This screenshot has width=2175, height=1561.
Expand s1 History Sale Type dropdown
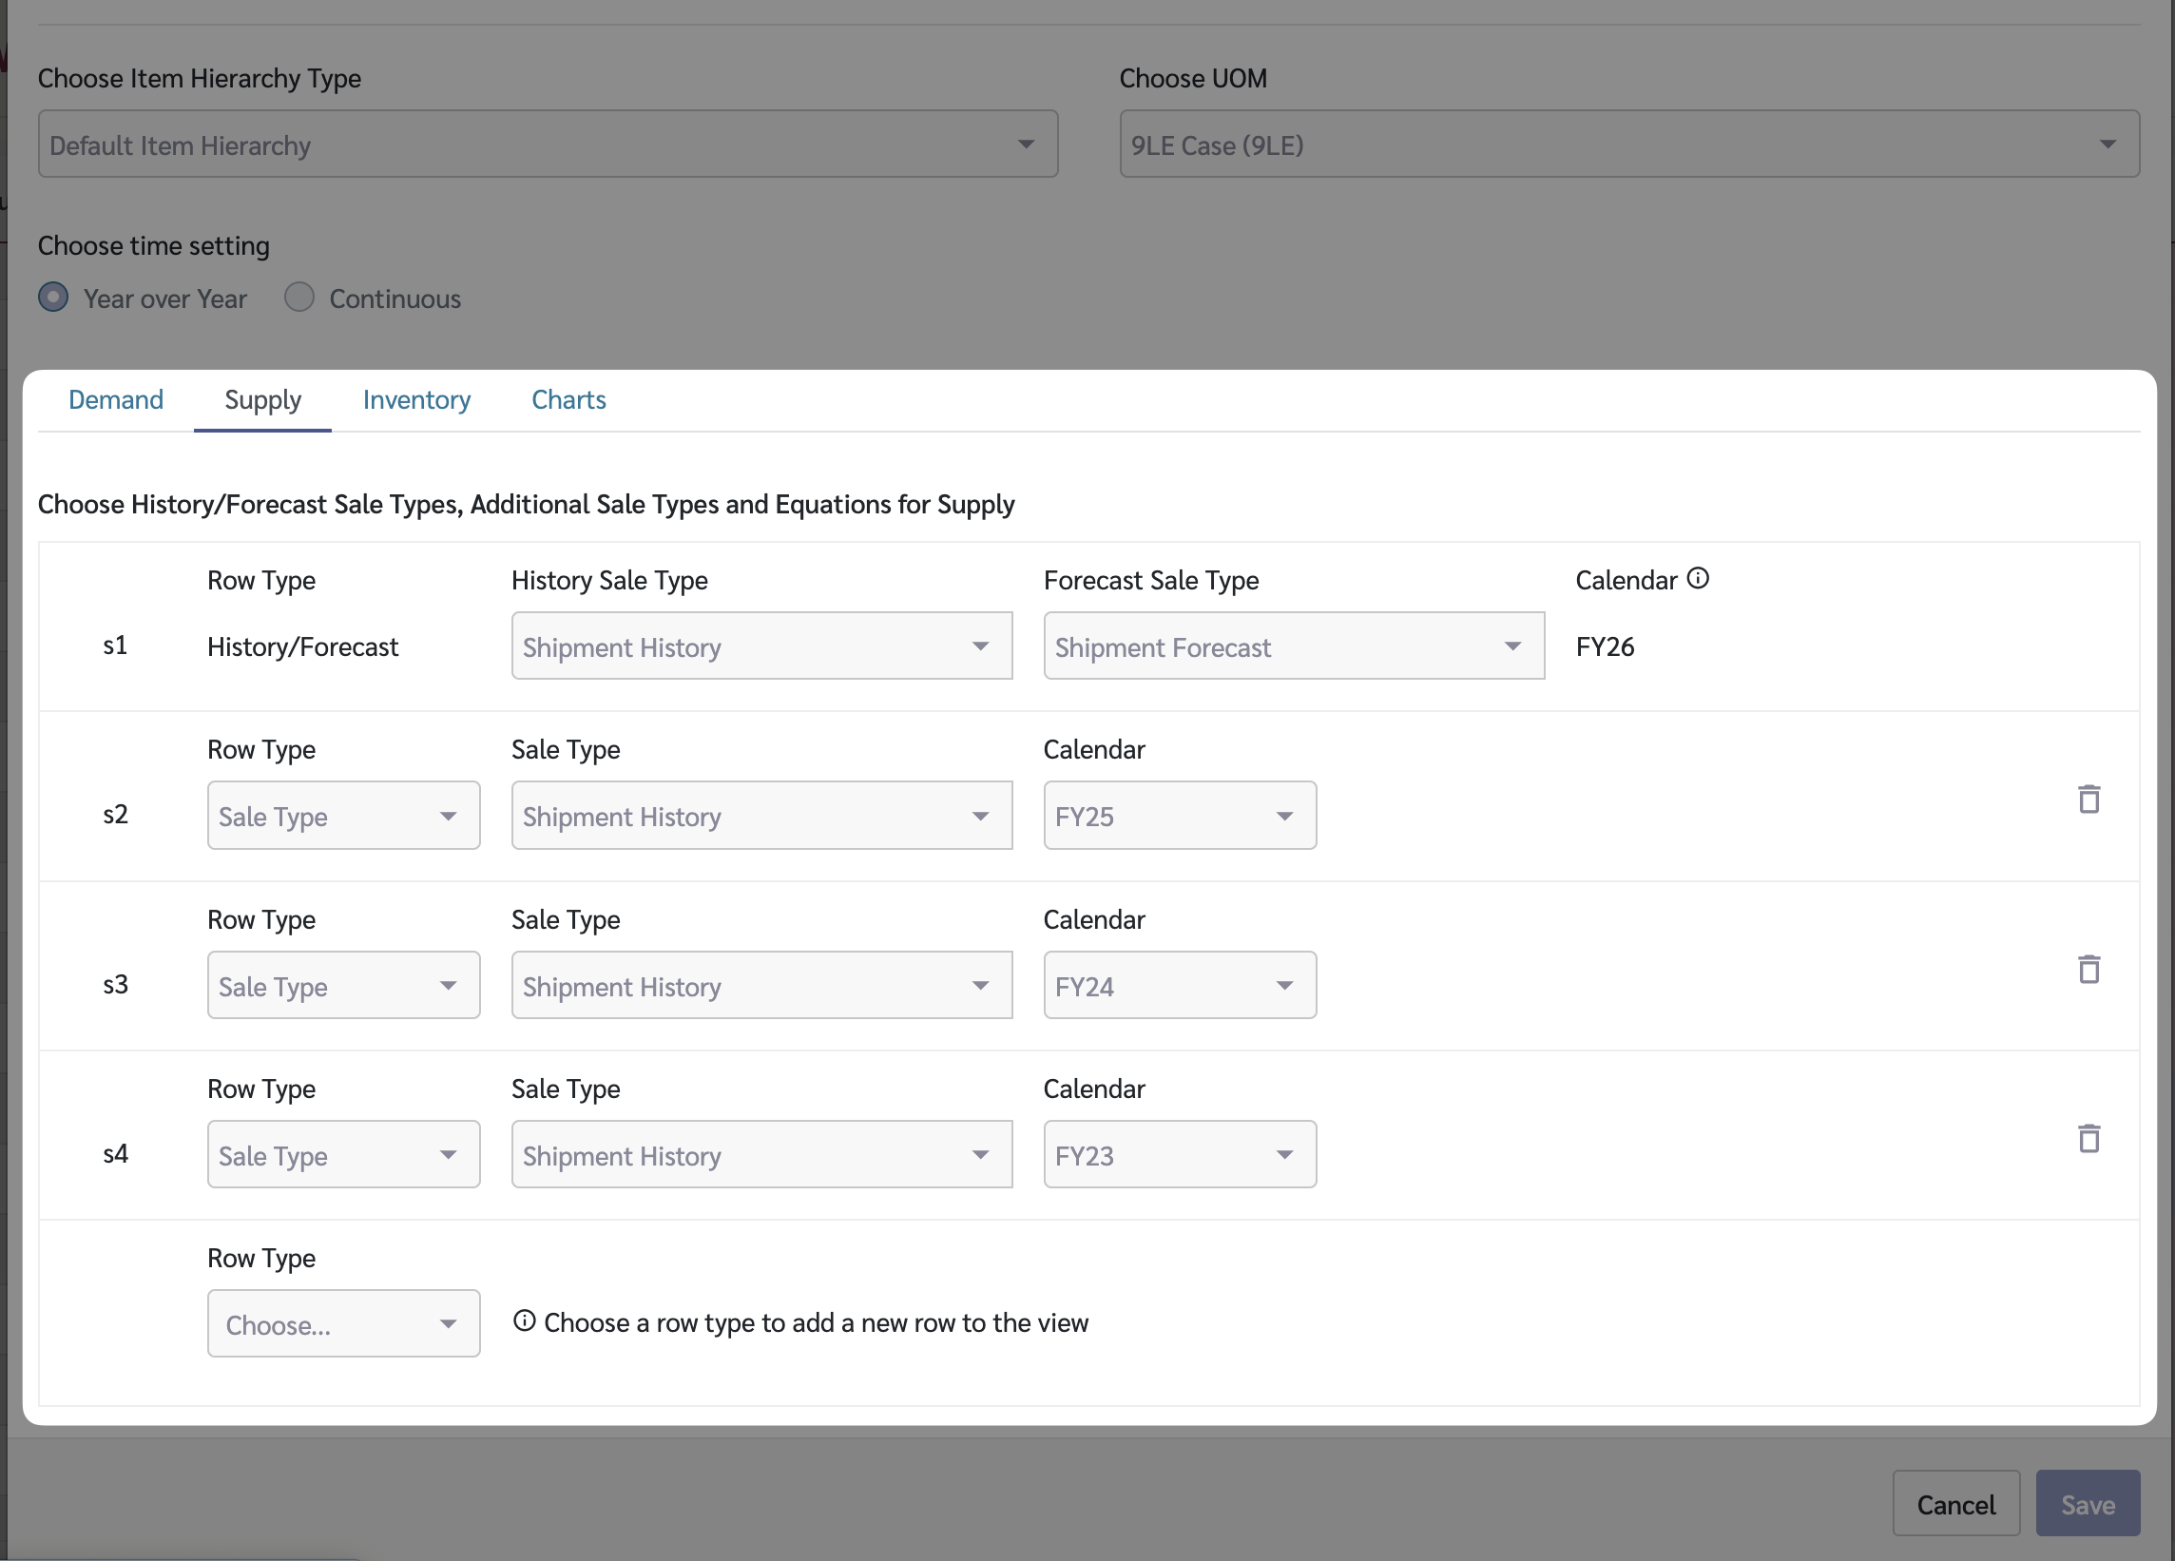[x=761, y=646]
